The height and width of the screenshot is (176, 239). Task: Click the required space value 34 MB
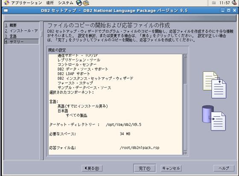click(125, 134)
